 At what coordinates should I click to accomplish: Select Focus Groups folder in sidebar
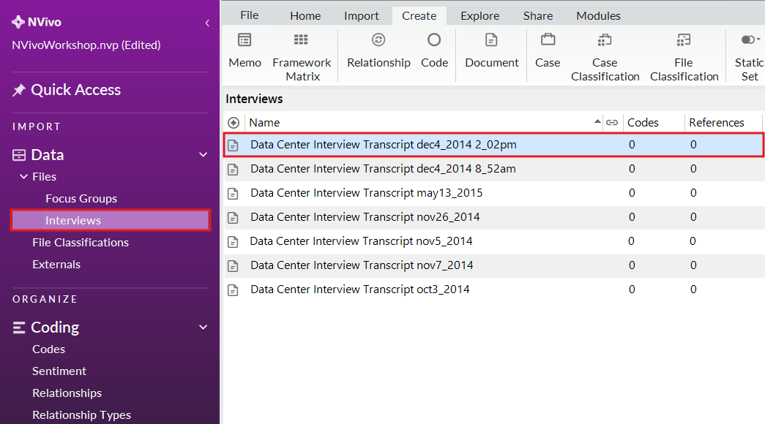click(81, 199)
